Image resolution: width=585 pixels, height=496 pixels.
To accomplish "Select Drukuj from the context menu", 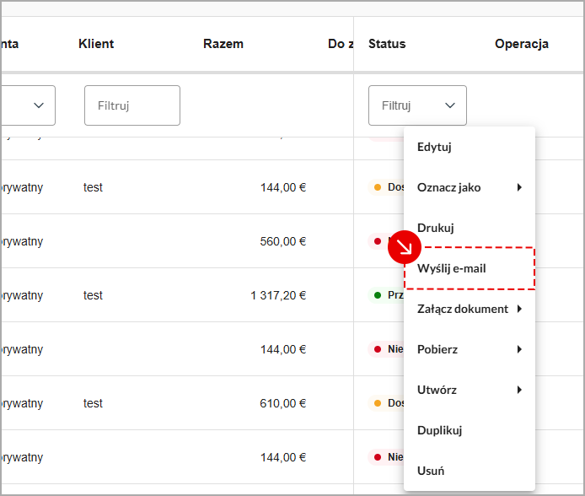I will [x=436, y=228].
